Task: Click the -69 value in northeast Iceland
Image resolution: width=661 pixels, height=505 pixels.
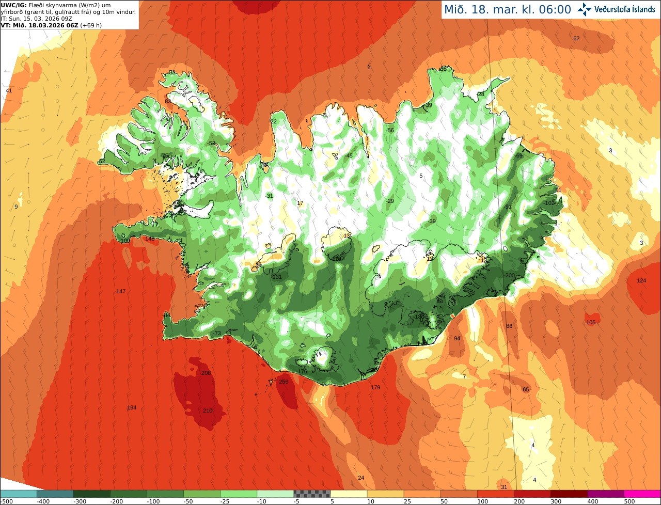Action: point(518,155)
